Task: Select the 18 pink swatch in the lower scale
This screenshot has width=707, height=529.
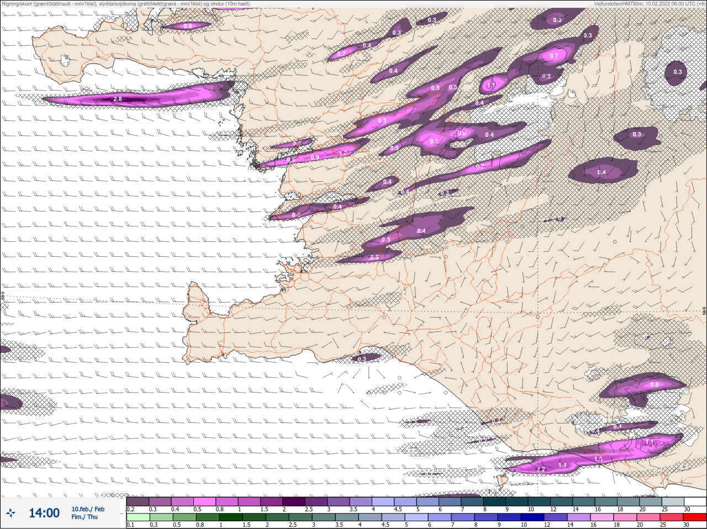Action: click(625, 517)
